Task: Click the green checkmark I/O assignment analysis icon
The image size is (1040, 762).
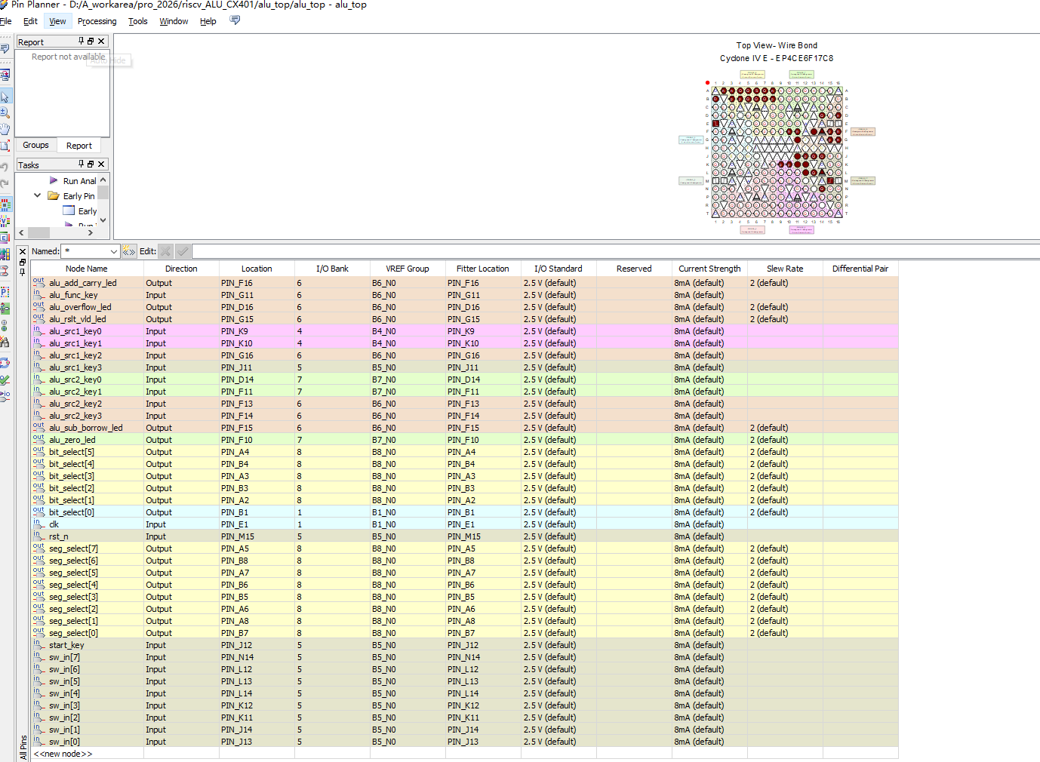Action: tap(5, 379)
